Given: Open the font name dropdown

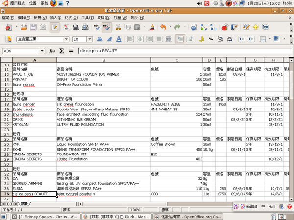Looking at the screenshot, I should point(66,39).
